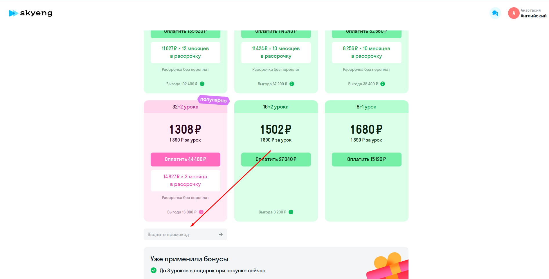This screenshot has height=279, width=549.
Task: Click info icon next to Выгода 102 400 ₽
Action: tap(202, 84)
